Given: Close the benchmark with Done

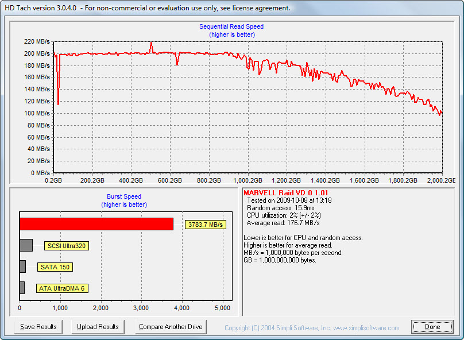Looking at the screenshot, I should click(x=432, y=327).
